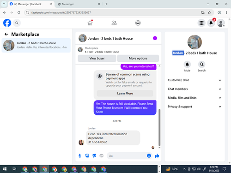Open the account profile avatar menu
The width and height of the screenshot is (231, 173).
220,23
